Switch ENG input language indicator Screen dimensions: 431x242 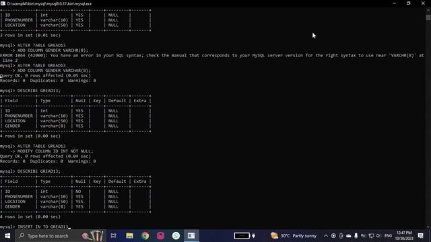[x=388, y=236]
